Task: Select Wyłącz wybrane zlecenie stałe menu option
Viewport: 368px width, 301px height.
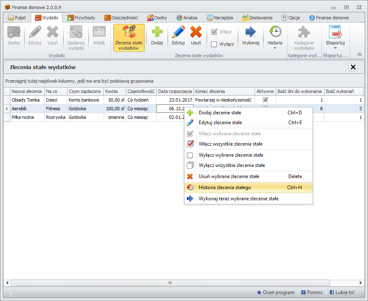Action: pyautogui.click(x=231, y=155)
